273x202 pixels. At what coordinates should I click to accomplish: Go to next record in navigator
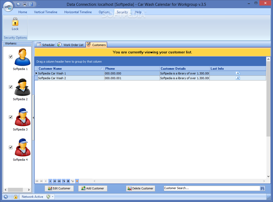[50, 181]
